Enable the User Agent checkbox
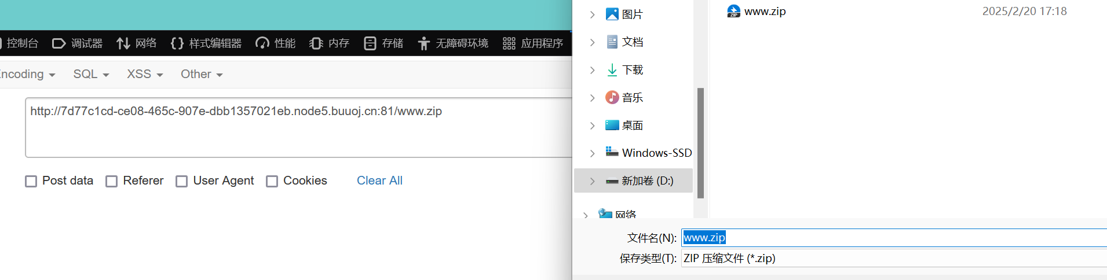Screen dimensions: 1107x280 click(x=182, y=181)
